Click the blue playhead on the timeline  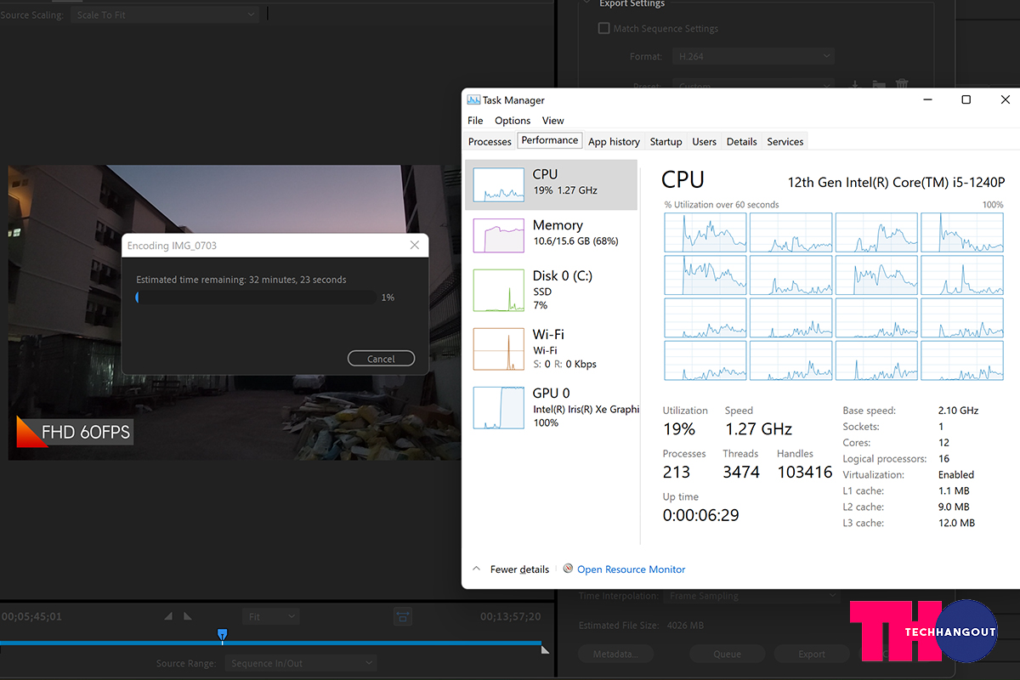coord(223,634)
